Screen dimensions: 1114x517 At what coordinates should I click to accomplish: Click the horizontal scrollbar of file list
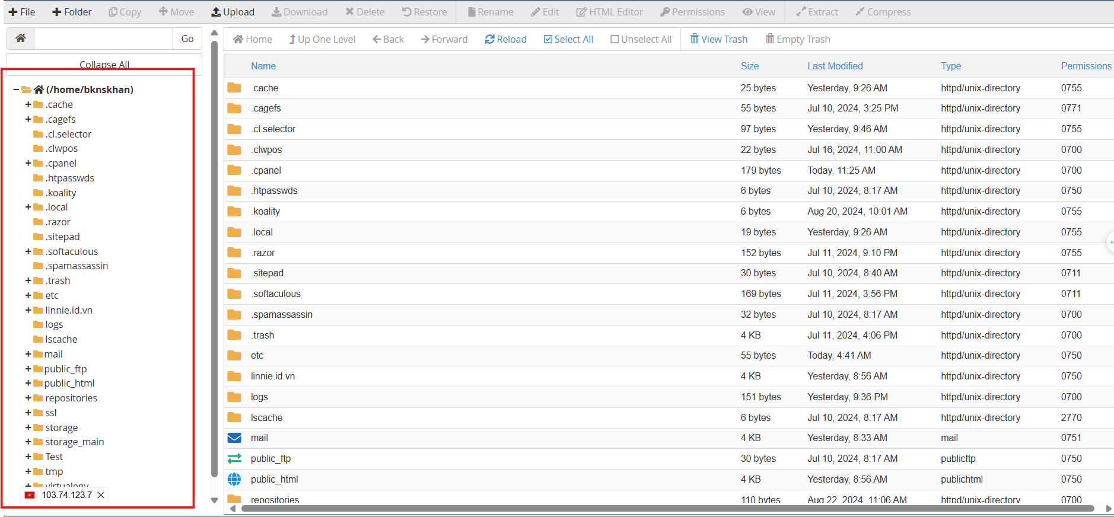(667, 508)
